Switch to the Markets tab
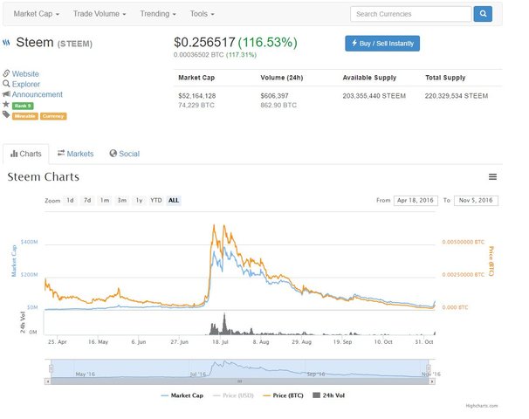Image resolution: width=529 pixels, height=419 pixels. (x=75, y=154)
